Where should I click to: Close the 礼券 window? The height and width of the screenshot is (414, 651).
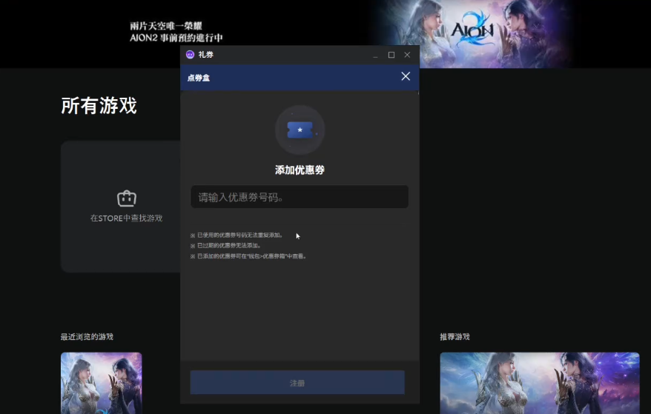407,55
